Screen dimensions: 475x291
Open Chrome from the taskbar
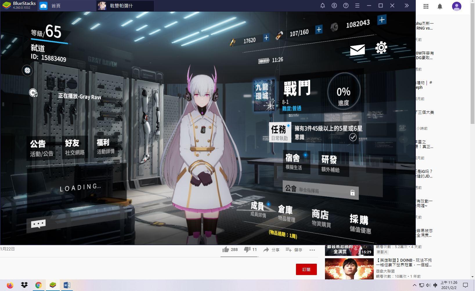click(x=38, y=285)
